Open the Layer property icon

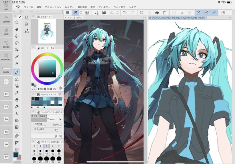point(27,18)
